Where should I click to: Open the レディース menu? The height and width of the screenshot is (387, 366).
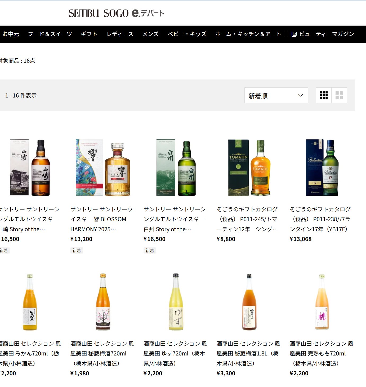pos(120,34)
